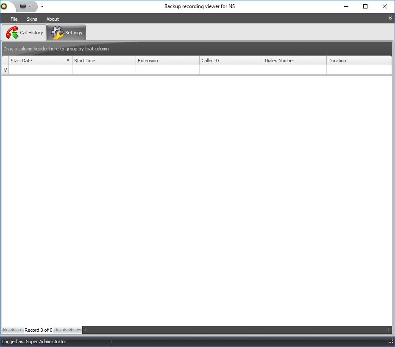Jump to the last record navigator icon

(x=71, y=330)
